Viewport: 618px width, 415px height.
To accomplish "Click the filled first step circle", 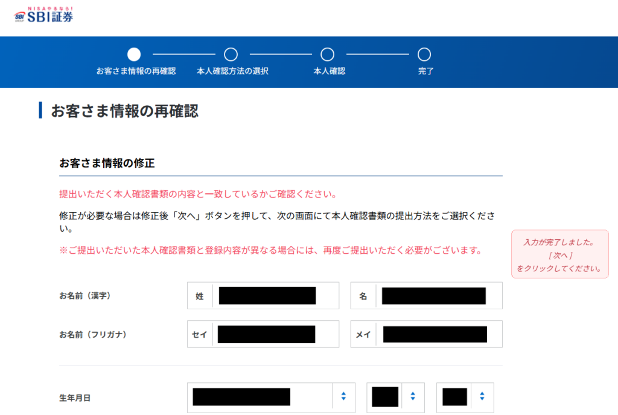I will coord(134,55).
